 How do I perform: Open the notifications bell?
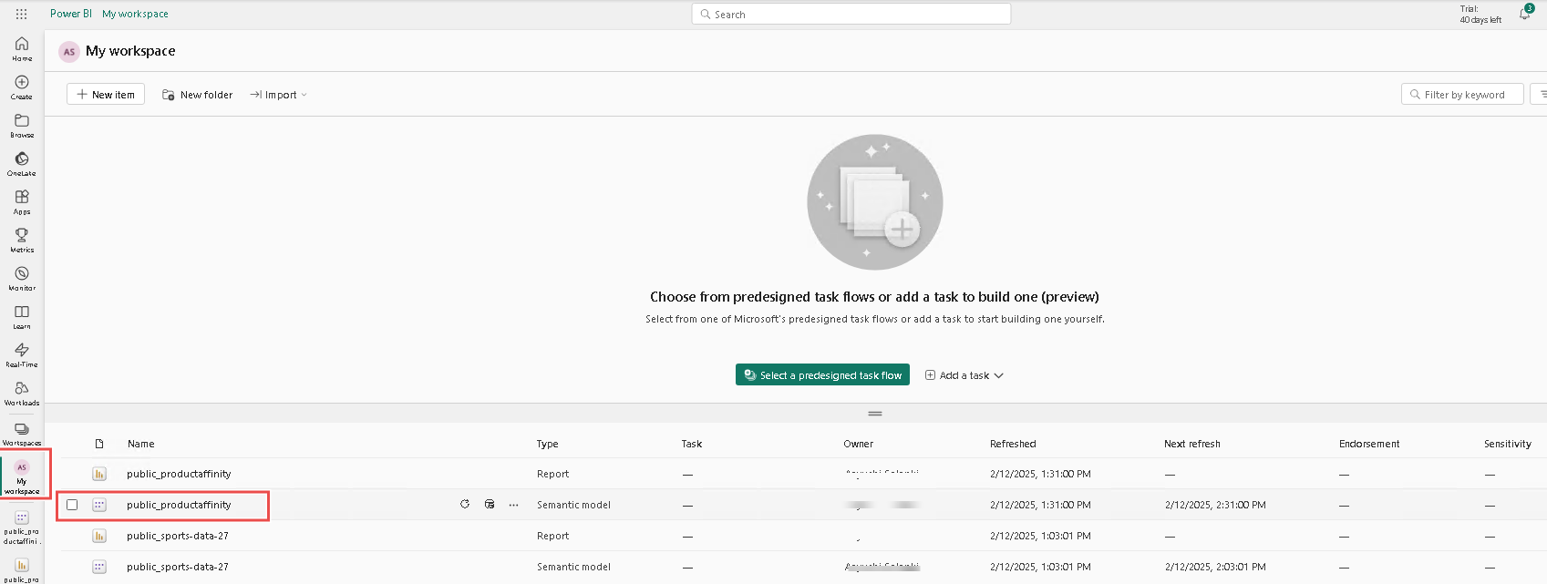click(1524, 14)
